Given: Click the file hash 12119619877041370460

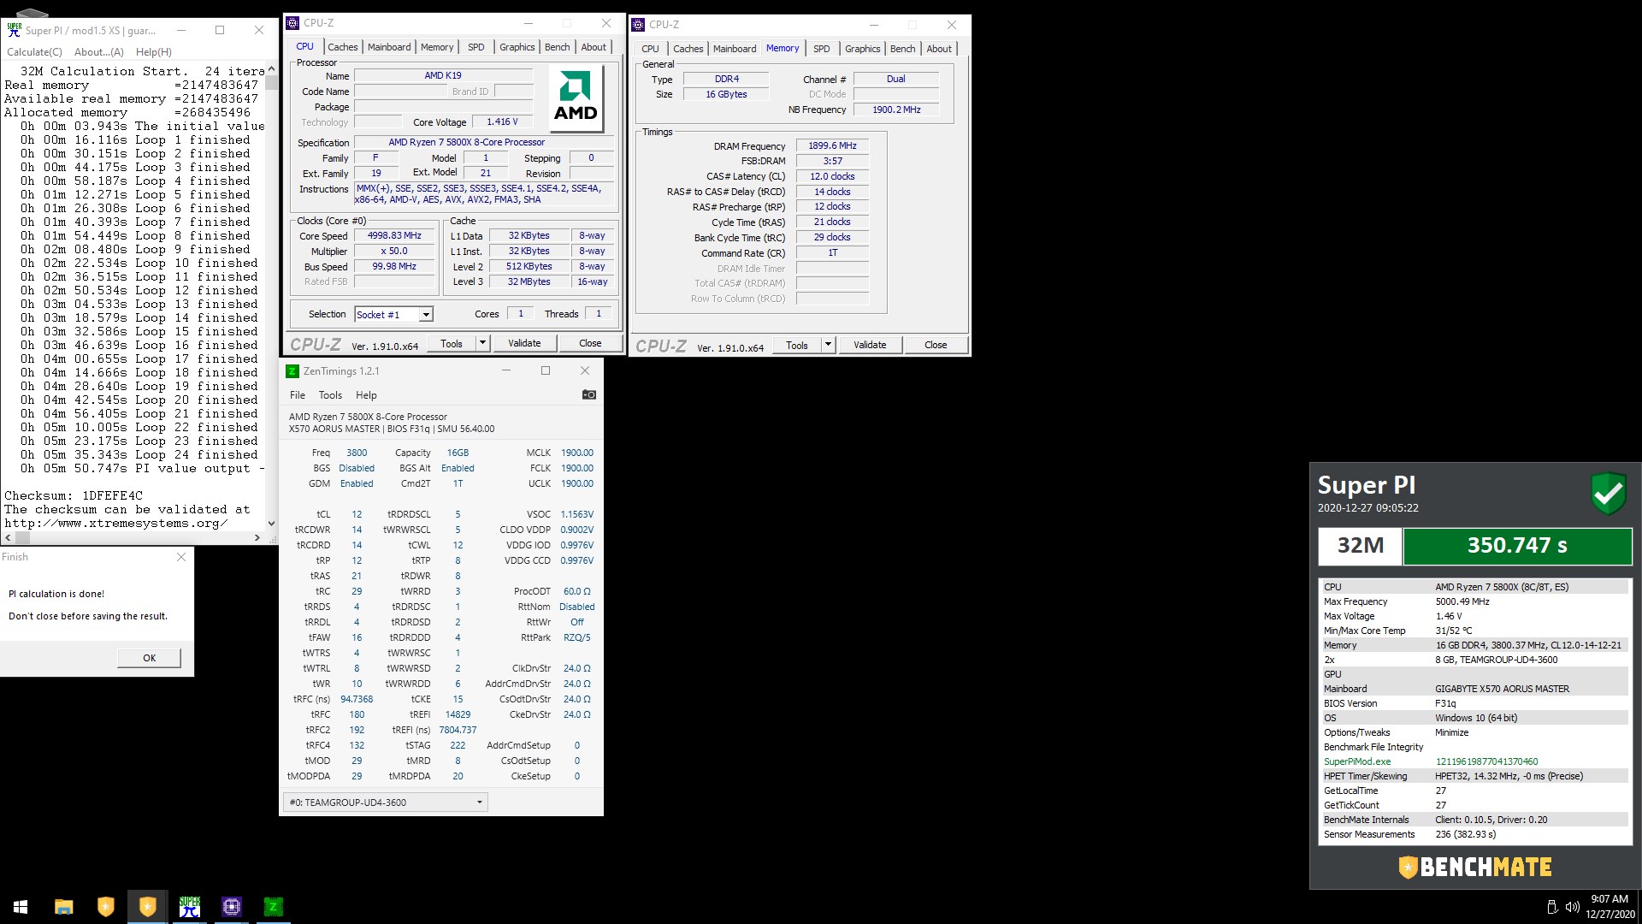Looking at the screenshot, I should click(1486, 761).
